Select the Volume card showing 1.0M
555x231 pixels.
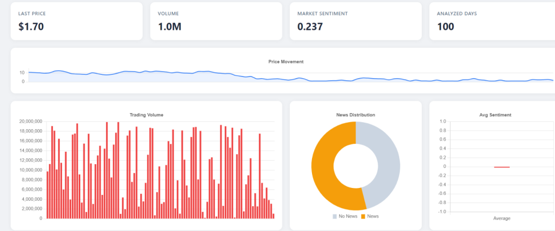click(216, 20)
